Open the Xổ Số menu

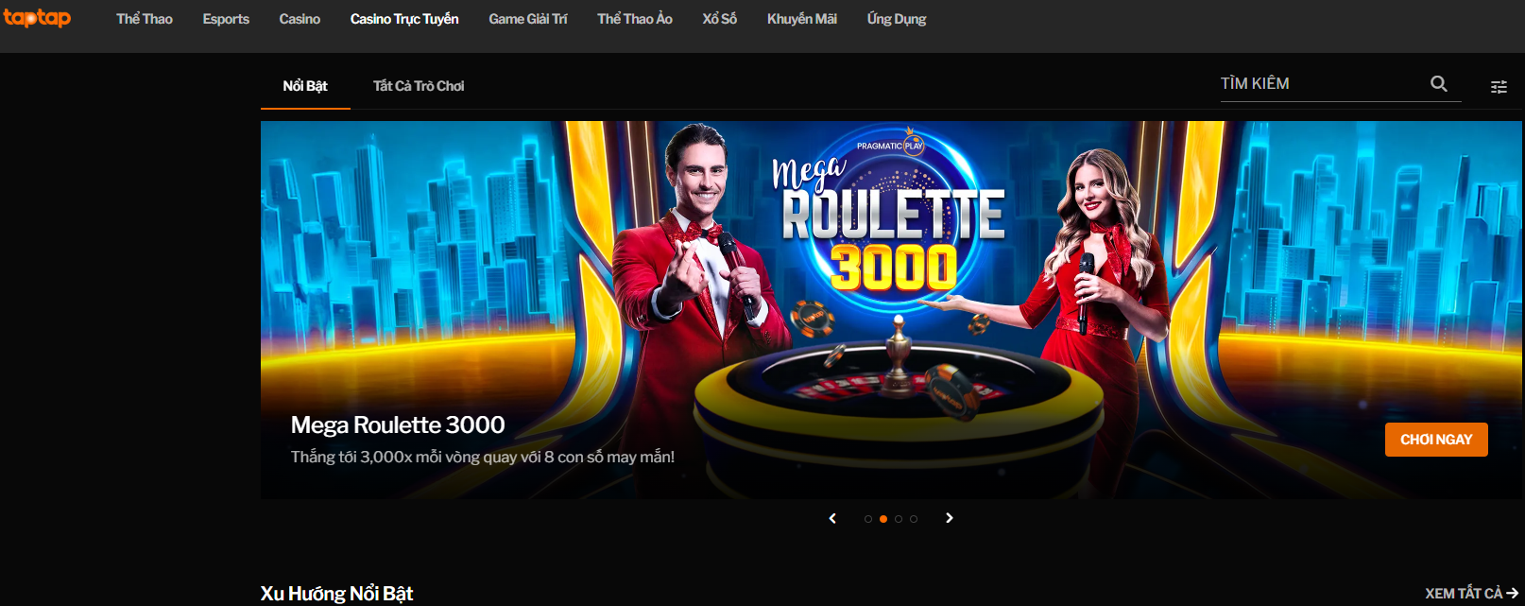pos(720,19)
